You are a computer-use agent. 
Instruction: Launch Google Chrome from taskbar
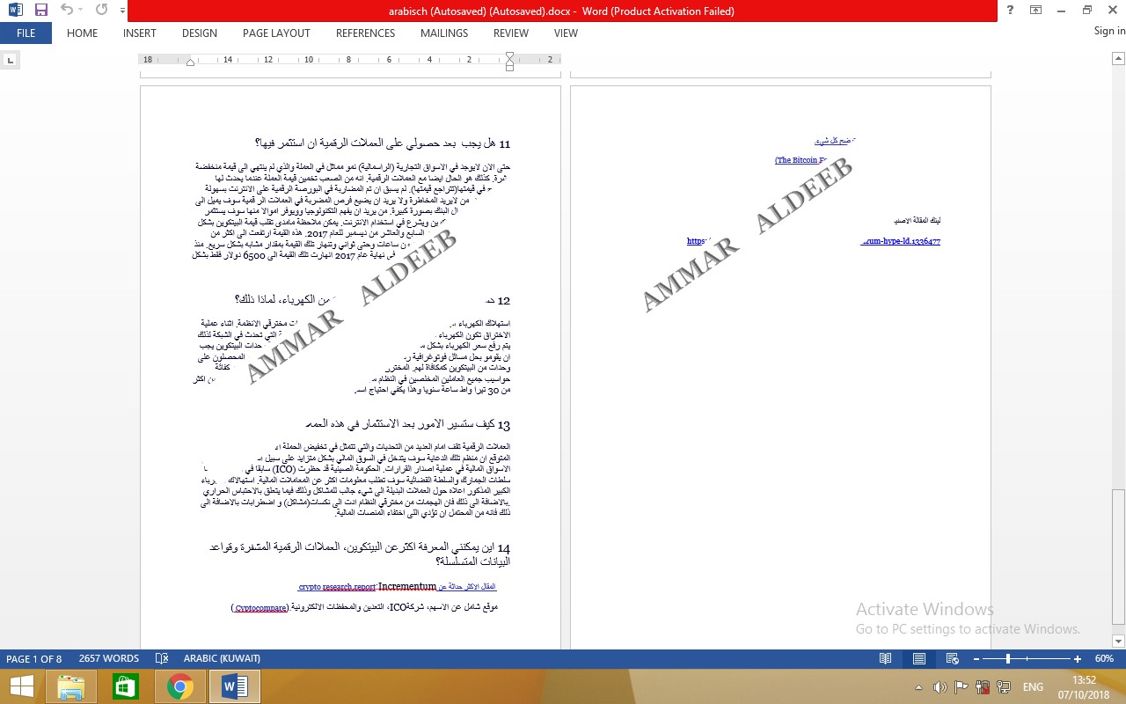tap(180, 686)
